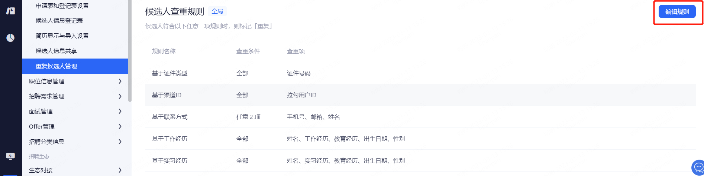Open 申请表和登记表设置 menu item

click(x=62, y=6)
